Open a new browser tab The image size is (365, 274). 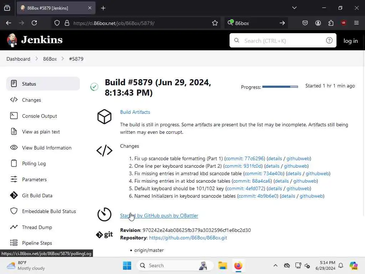tap(103, 8)
